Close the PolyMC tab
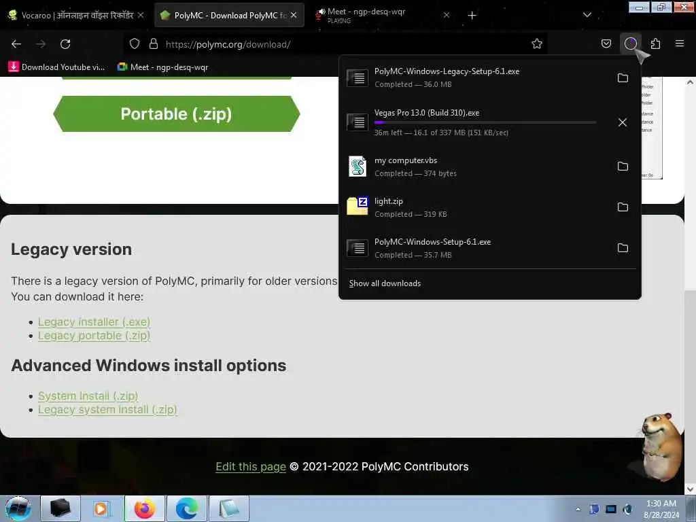Image resolution: width=696 pixels, height=522 pixels. click(294, 15)
